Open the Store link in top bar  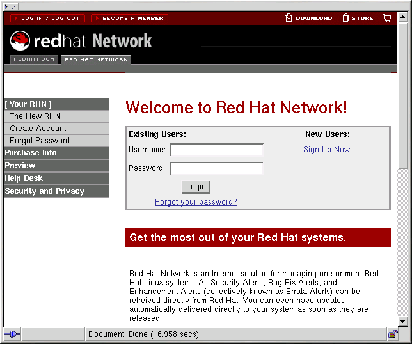(358, 18)
